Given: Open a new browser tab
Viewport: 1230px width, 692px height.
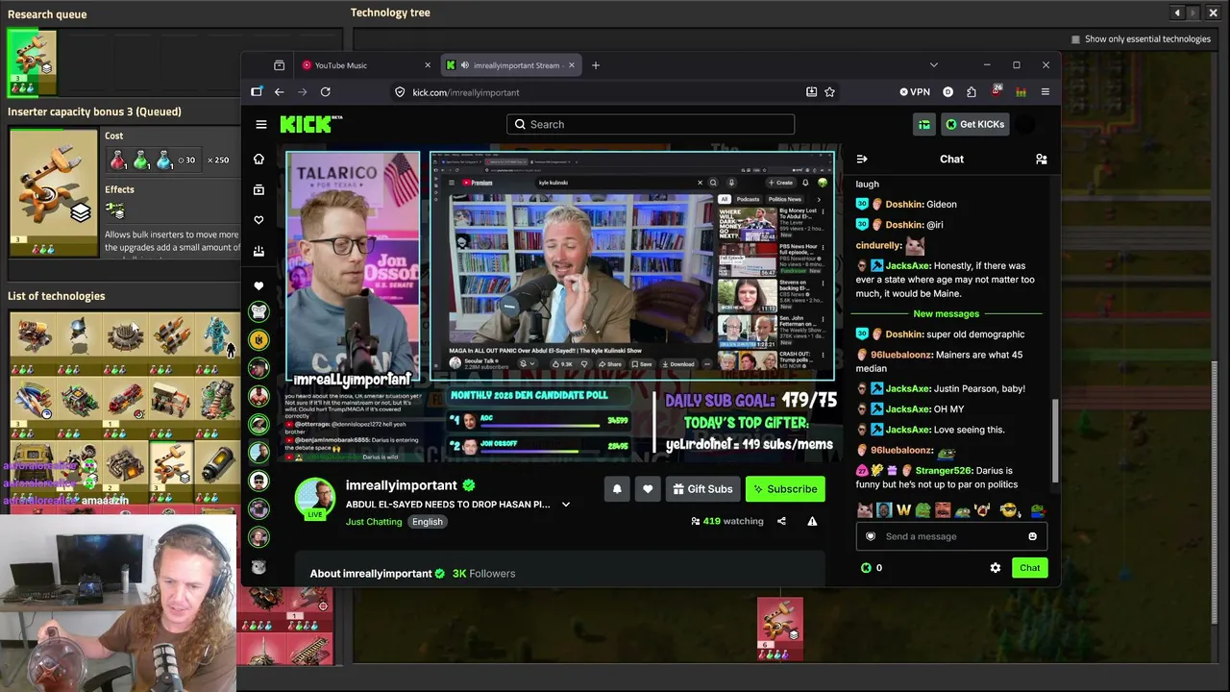Looking at the screenshot, I should [595, 65].
